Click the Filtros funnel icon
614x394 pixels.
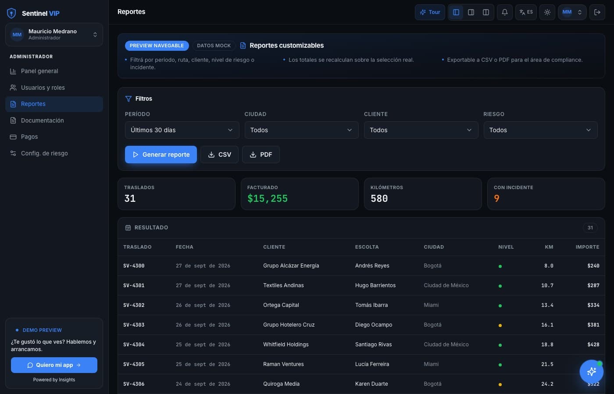point(129,99)
